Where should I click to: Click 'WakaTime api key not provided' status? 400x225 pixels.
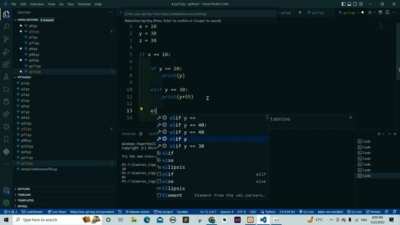click(92, 212)
